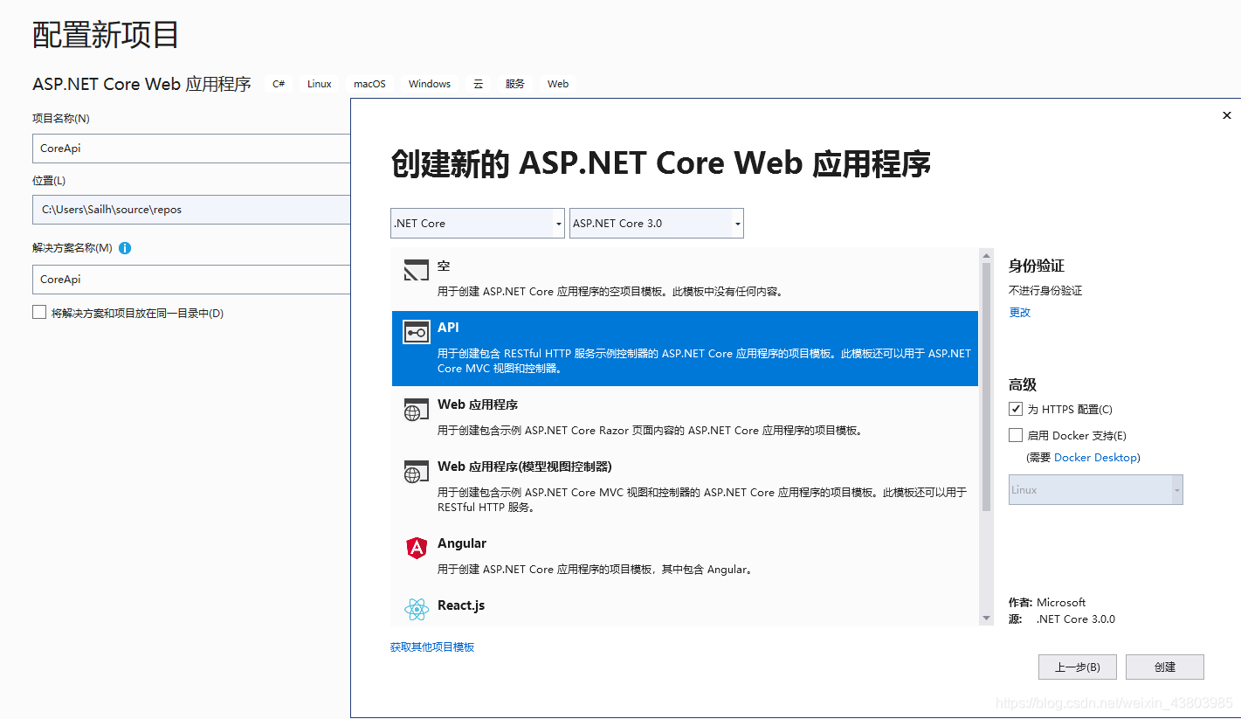Click the 创建 button
Image resolution: width=1241 pixels, height=719 pixels.
[1165, 667]
